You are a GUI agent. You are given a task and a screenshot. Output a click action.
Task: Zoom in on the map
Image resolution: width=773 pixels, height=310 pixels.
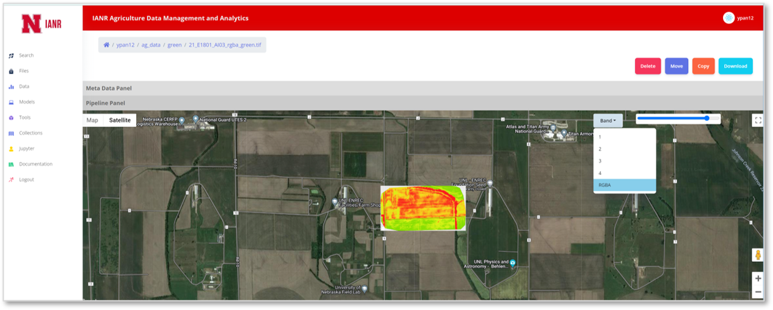pyautogui.click(x=758, y=278)
